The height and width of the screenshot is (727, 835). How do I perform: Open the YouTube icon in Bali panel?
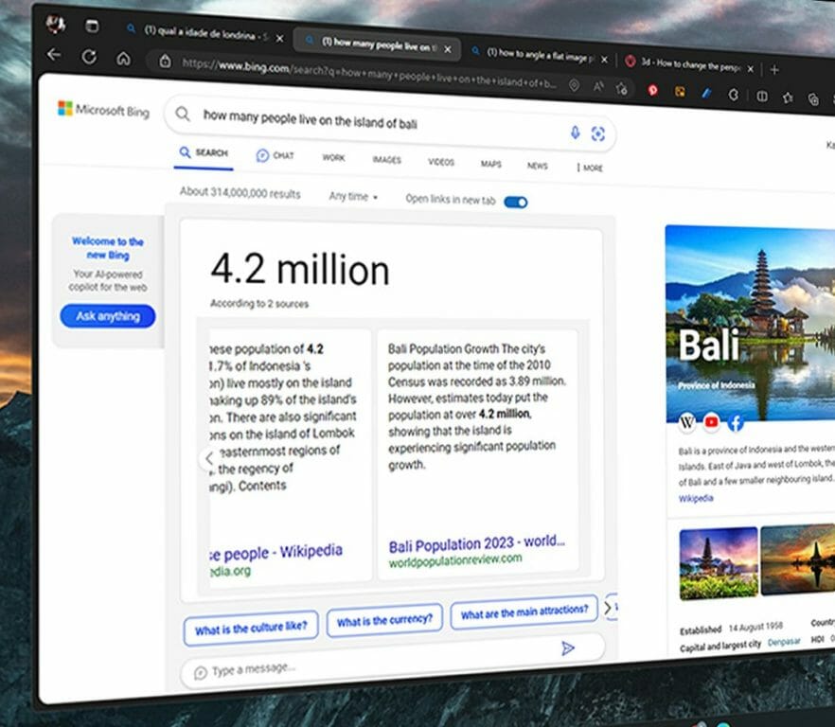point(711,422)
